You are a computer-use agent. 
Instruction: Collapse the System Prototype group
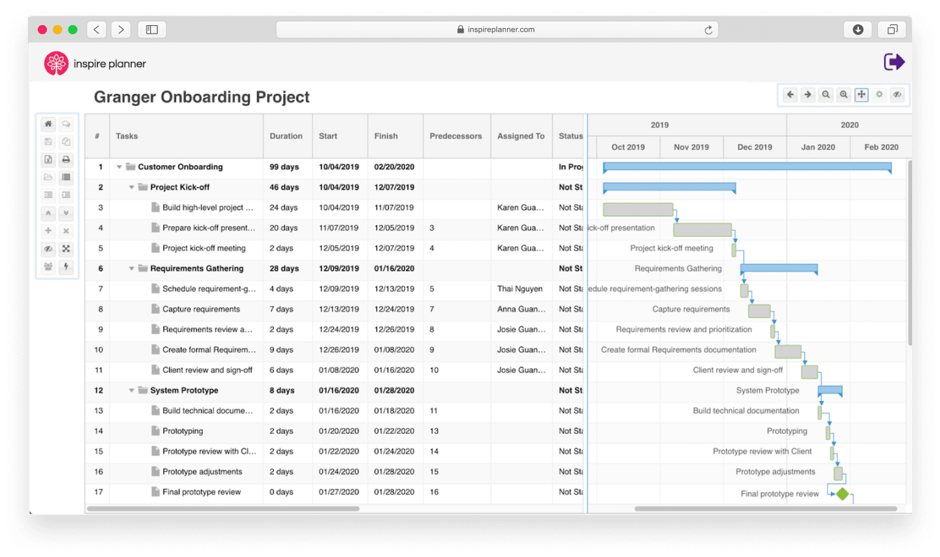pyautogui.click(x=131, y=390)
